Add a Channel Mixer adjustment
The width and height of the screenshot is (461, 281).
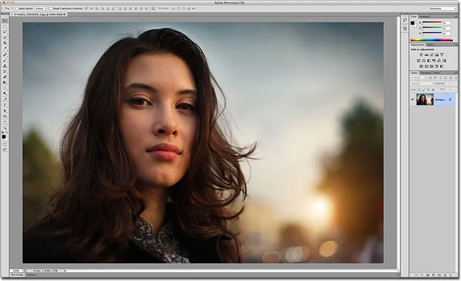pyautogui.click(x=439, y=61)
